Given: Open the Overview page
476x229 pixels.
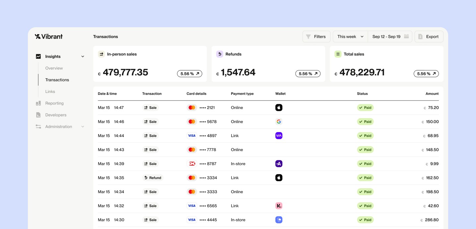Looking at the screenshot, I should click(x=54, y=68).
